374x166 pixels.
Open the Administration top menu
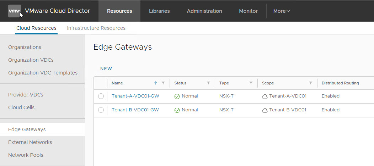[x=204, y=11]
